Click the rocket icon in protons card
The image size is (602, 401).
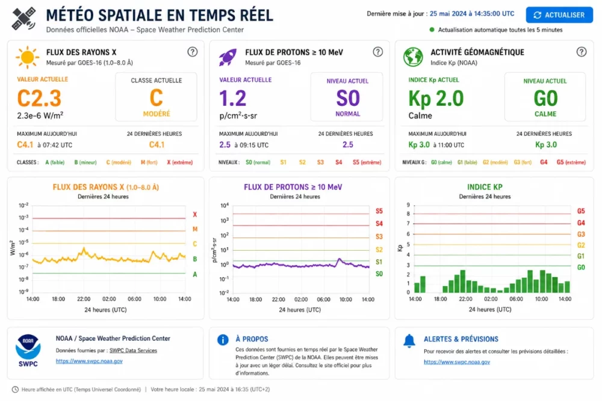(x=228, y=57)
